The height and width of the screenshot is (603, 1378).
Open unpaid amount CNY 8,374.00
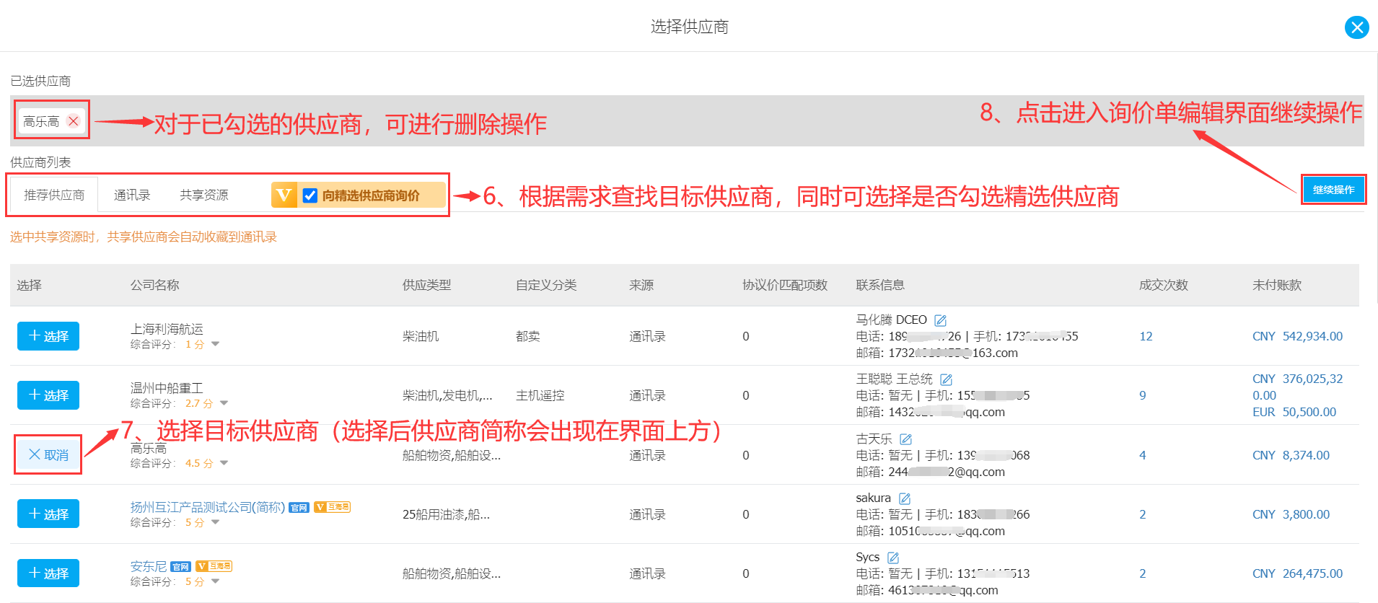pyautogui.click(x=1291, y=455)
